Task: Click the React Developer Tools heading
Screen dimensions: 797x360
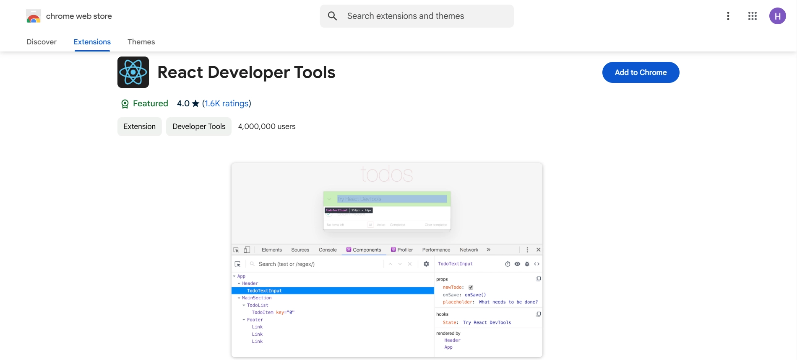Action: point(246,72)
